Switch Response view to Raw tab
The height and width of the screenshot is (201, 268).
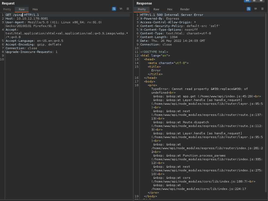click(x=156, y=9)
